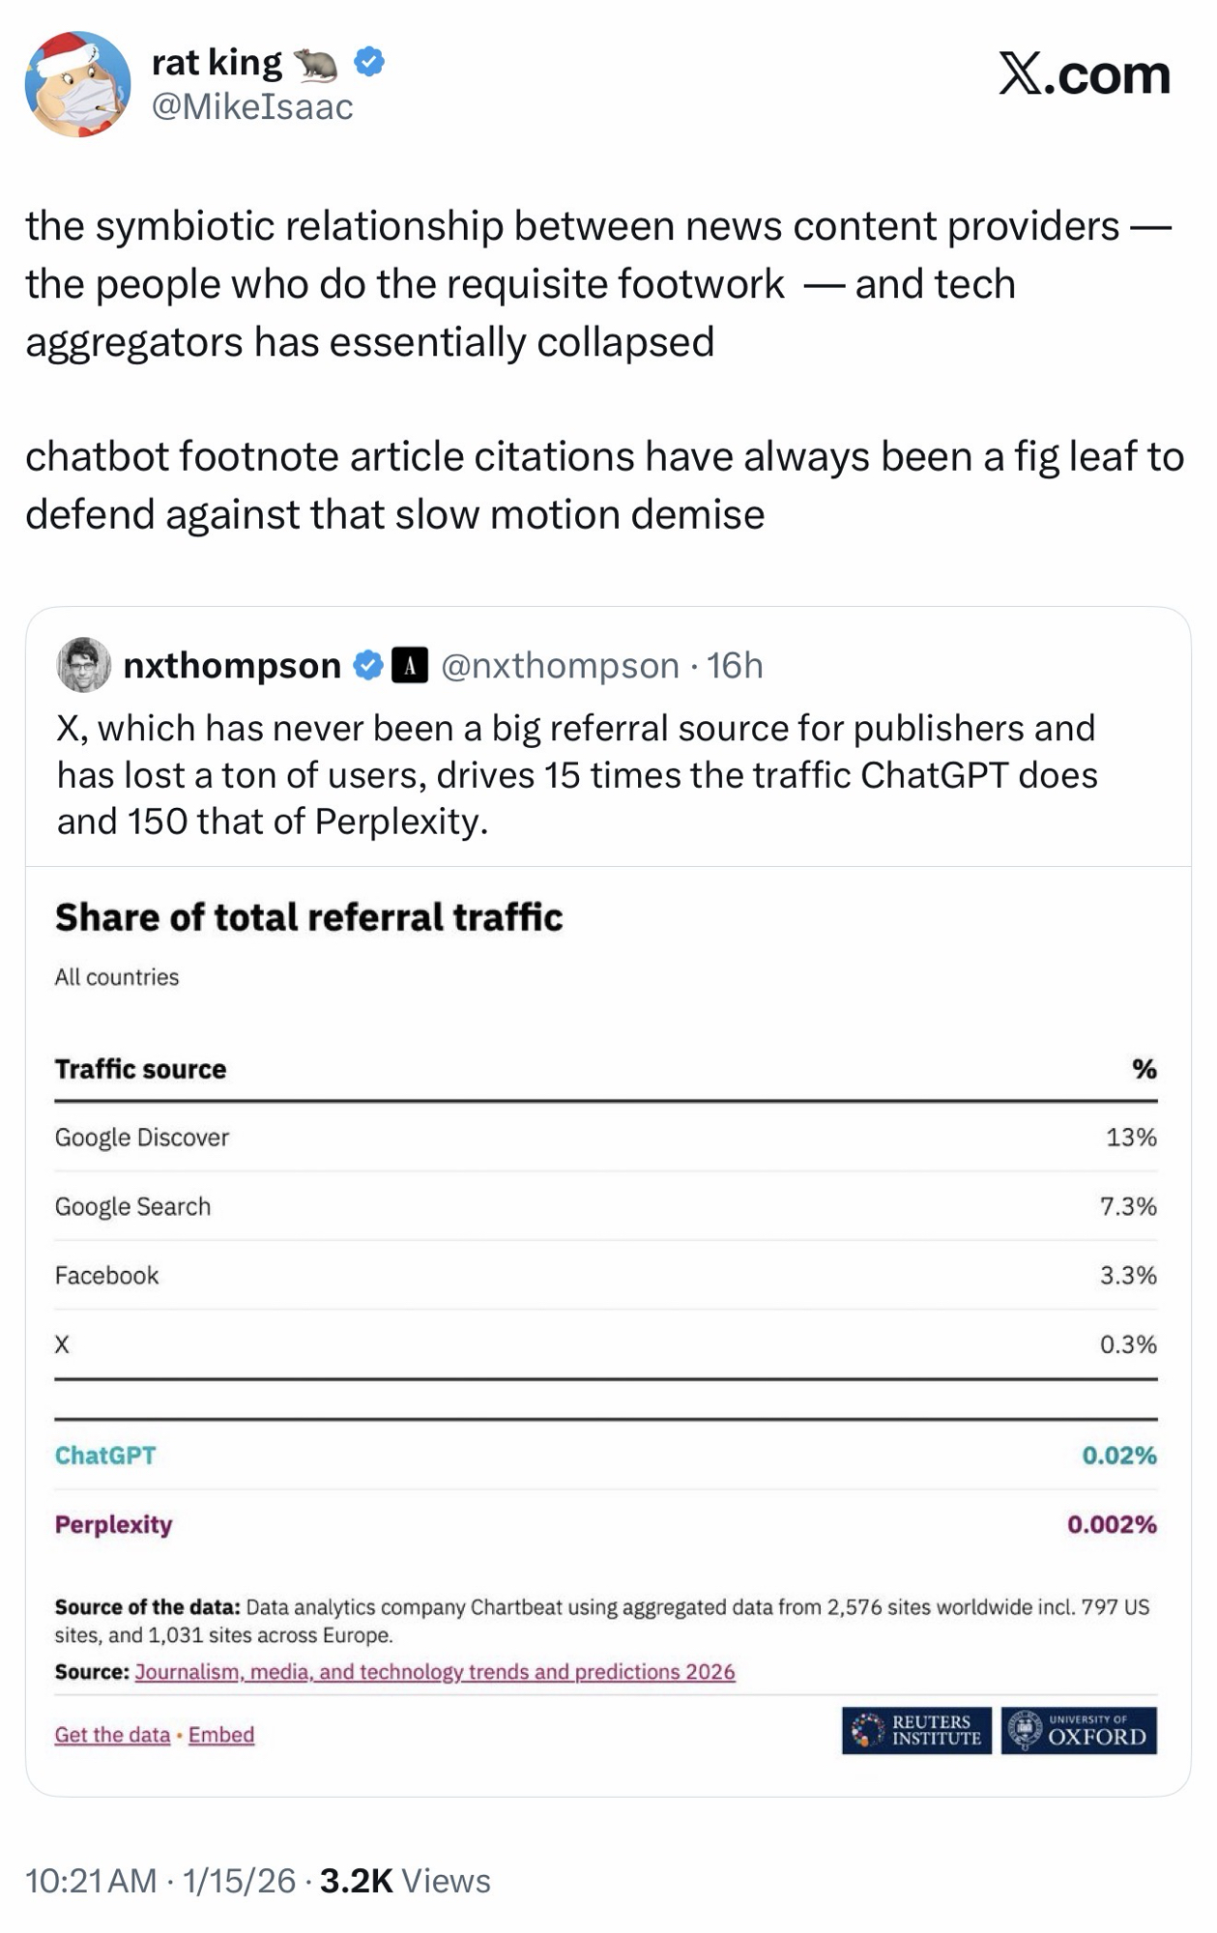Click the black Atlantic "A" affiliation badge
Viewport: 1217px width, 1933px height.
click(x=410, y=666)
